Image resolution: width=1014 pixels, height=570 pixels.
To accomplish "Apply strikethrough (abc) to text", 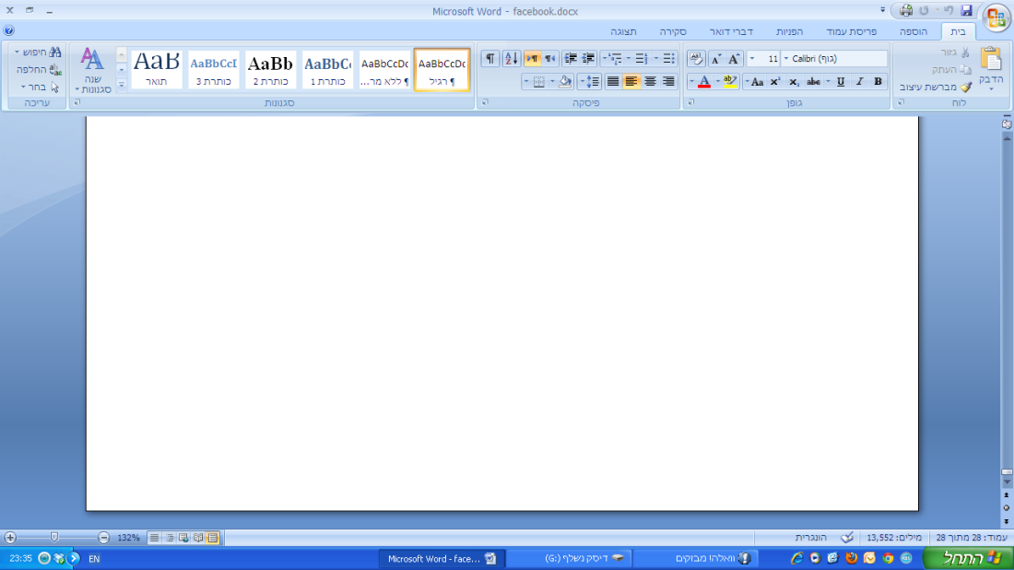I will pyautogui.click(x=814, y=81).
